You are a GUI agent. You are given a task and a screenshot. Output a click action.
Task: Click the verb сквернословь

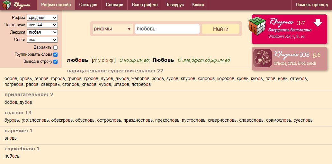pos(222,120)
